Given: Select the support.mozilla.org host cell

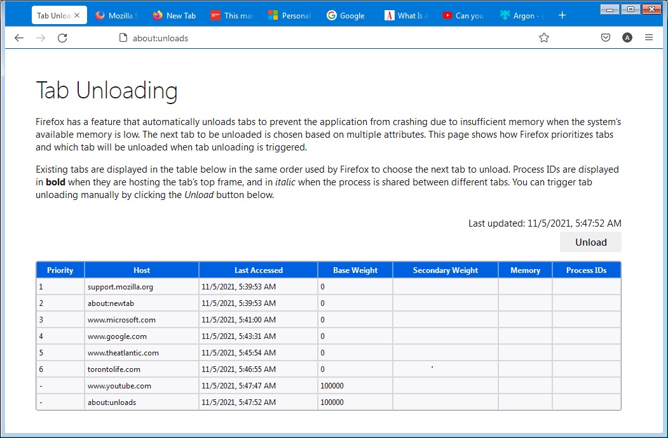Looking at the screenshot, I should [142, 287].
